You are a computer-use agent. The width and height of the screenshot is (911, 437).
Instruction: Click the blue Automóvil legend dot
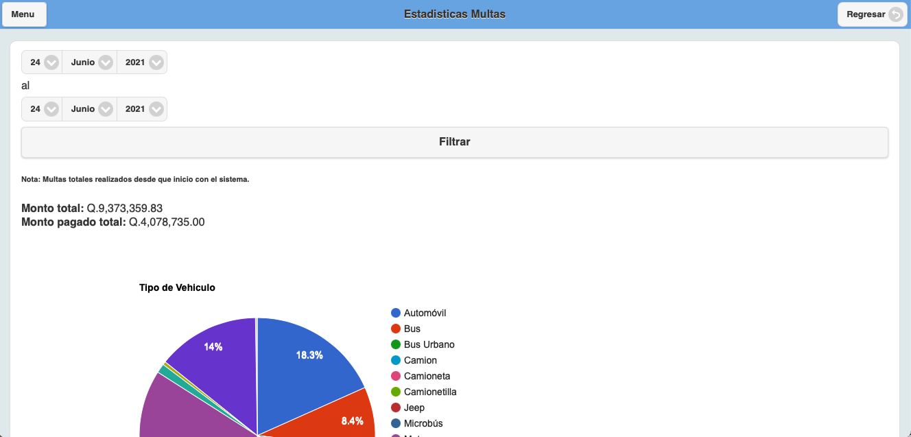(x=396, y=313)
